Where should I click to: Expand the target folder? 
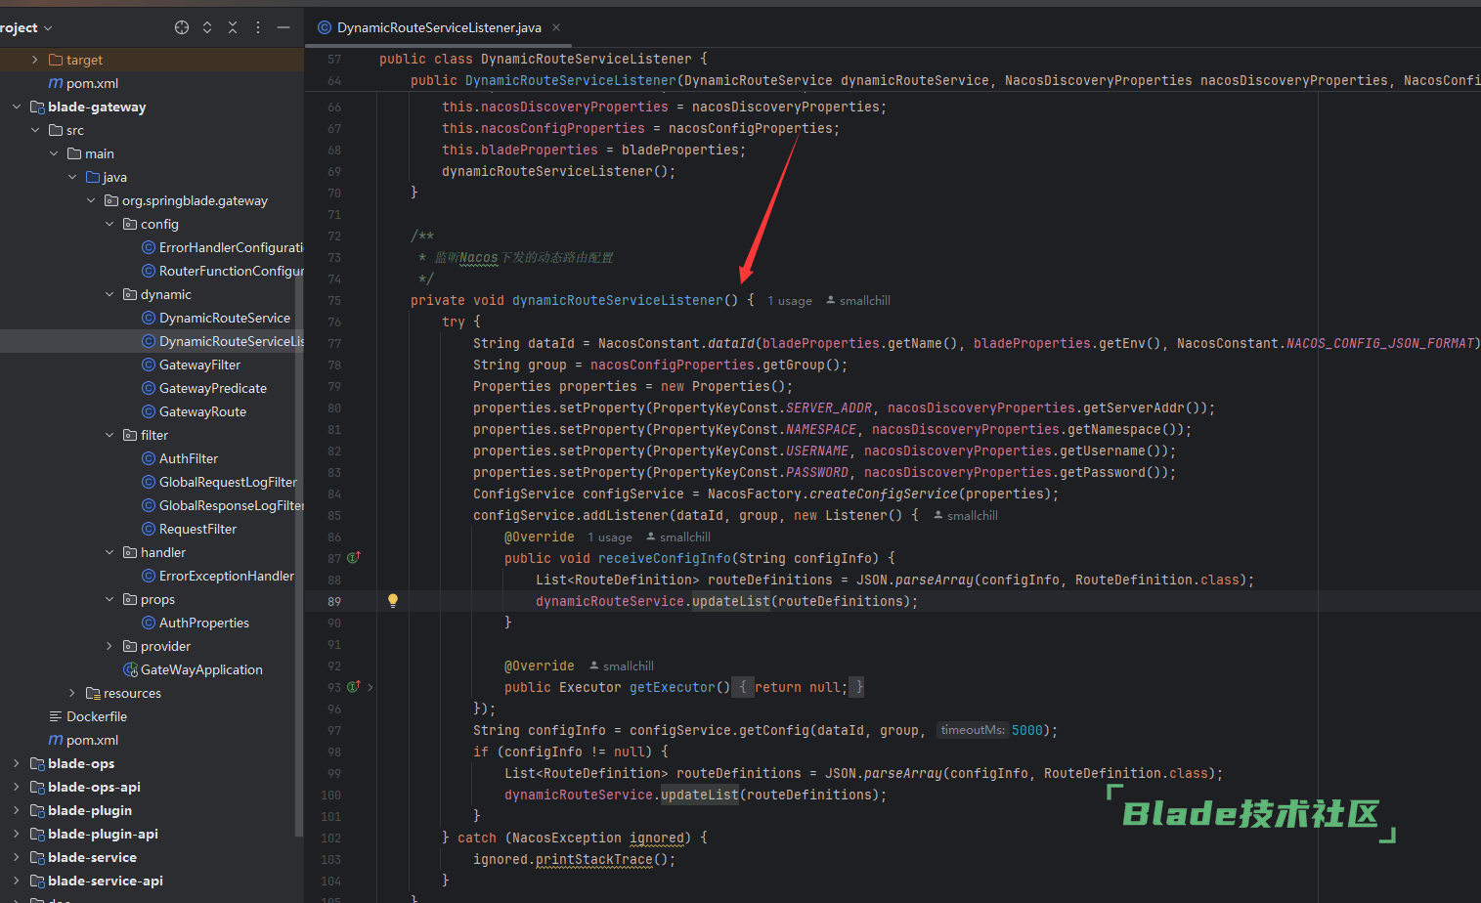coord(35,60)
